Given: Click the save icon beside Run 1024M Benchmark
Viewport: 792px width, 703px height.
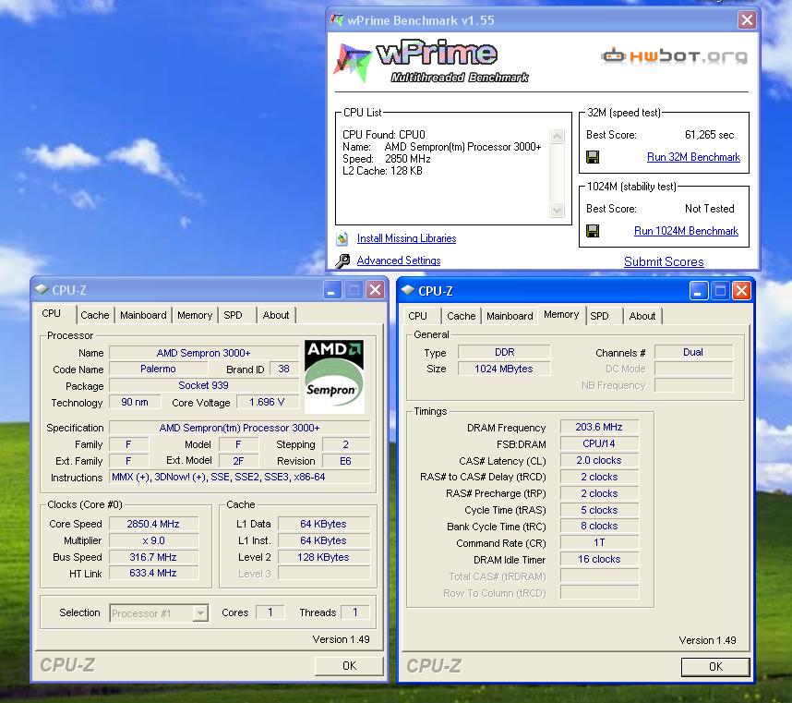Looking at the screenshot, I should pos(593,231).
